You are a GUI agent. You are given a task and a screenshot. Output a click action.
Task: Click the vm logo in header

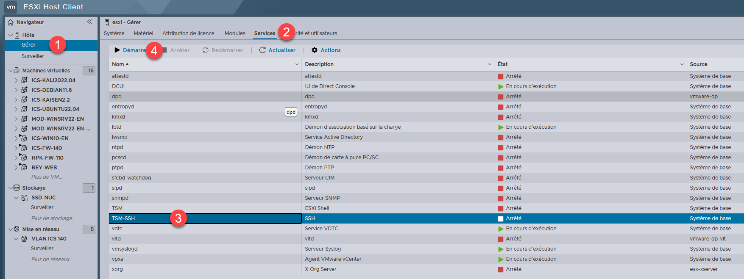[11, 7]
